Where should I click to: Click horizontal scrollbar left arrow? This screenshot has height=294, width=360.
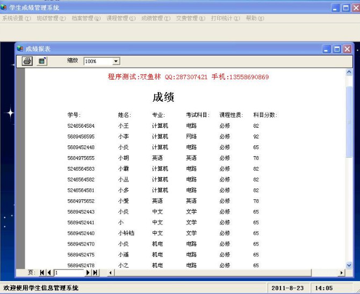[x=111, y=273]
